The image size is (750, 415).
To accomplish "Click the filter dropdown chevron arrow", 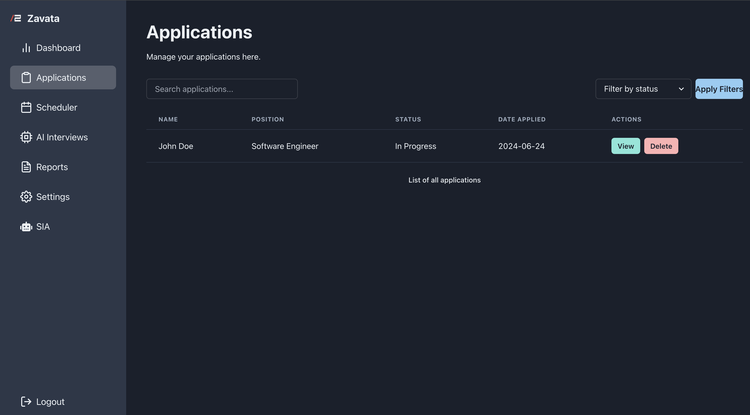I will 681,89.
